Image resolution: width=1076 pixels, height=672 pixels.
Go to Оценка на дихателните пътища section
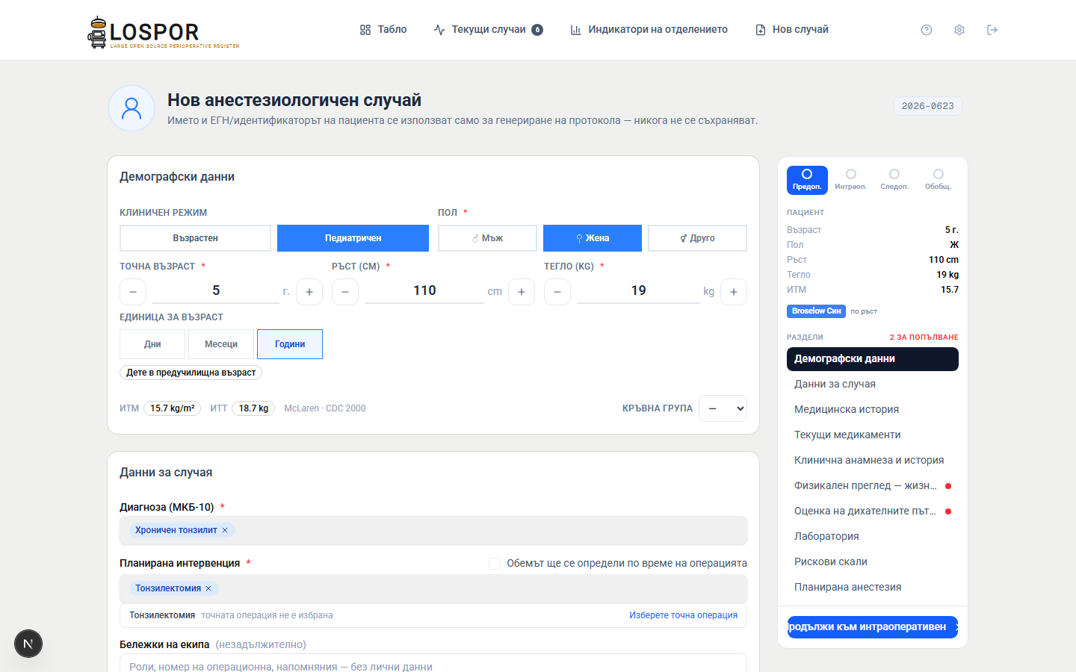pyautogui.click(x=873, y=511)
